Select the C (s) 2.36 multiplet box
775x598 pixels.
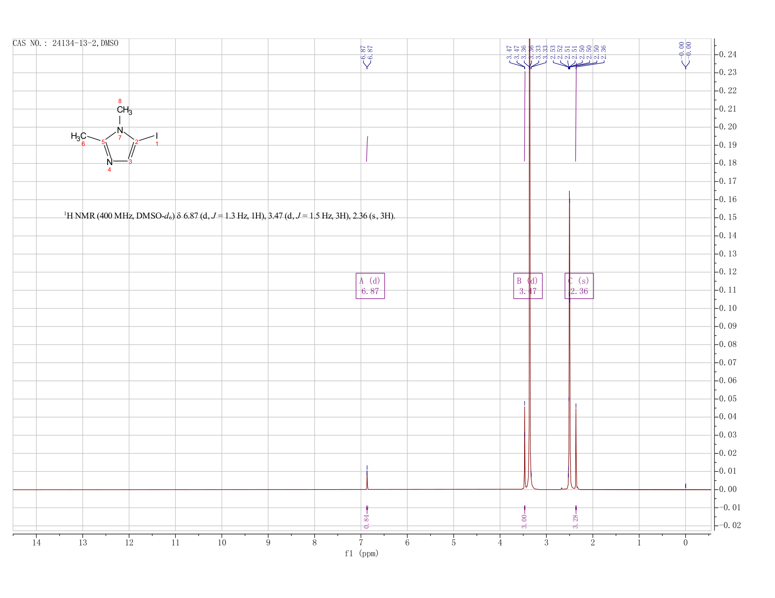pos(579,286)
